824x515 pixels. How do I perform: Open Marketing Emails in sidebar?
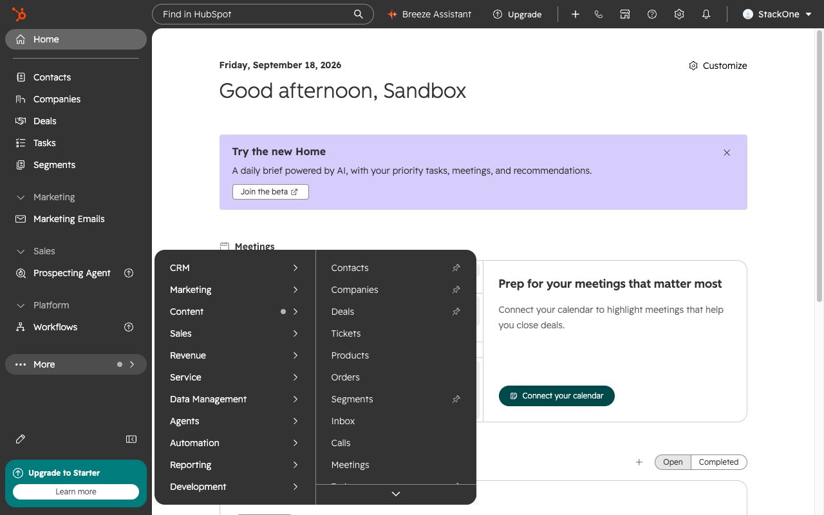point(76,219)
